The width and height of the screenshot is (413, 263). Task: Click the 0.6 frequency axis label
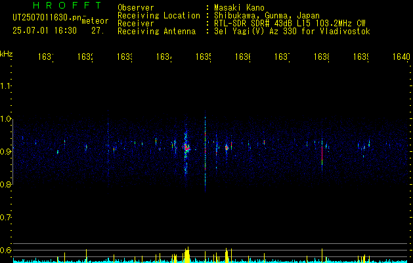pyautogui.click(x=6, y=250)
